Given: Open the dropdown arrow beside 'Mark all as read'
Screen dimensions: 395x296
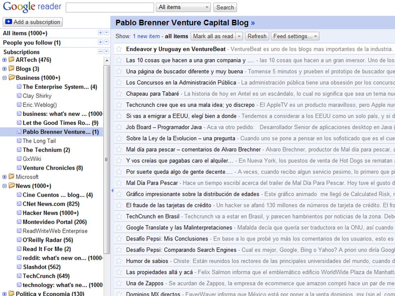Looking at the screenshot, I should coord(239,36).
